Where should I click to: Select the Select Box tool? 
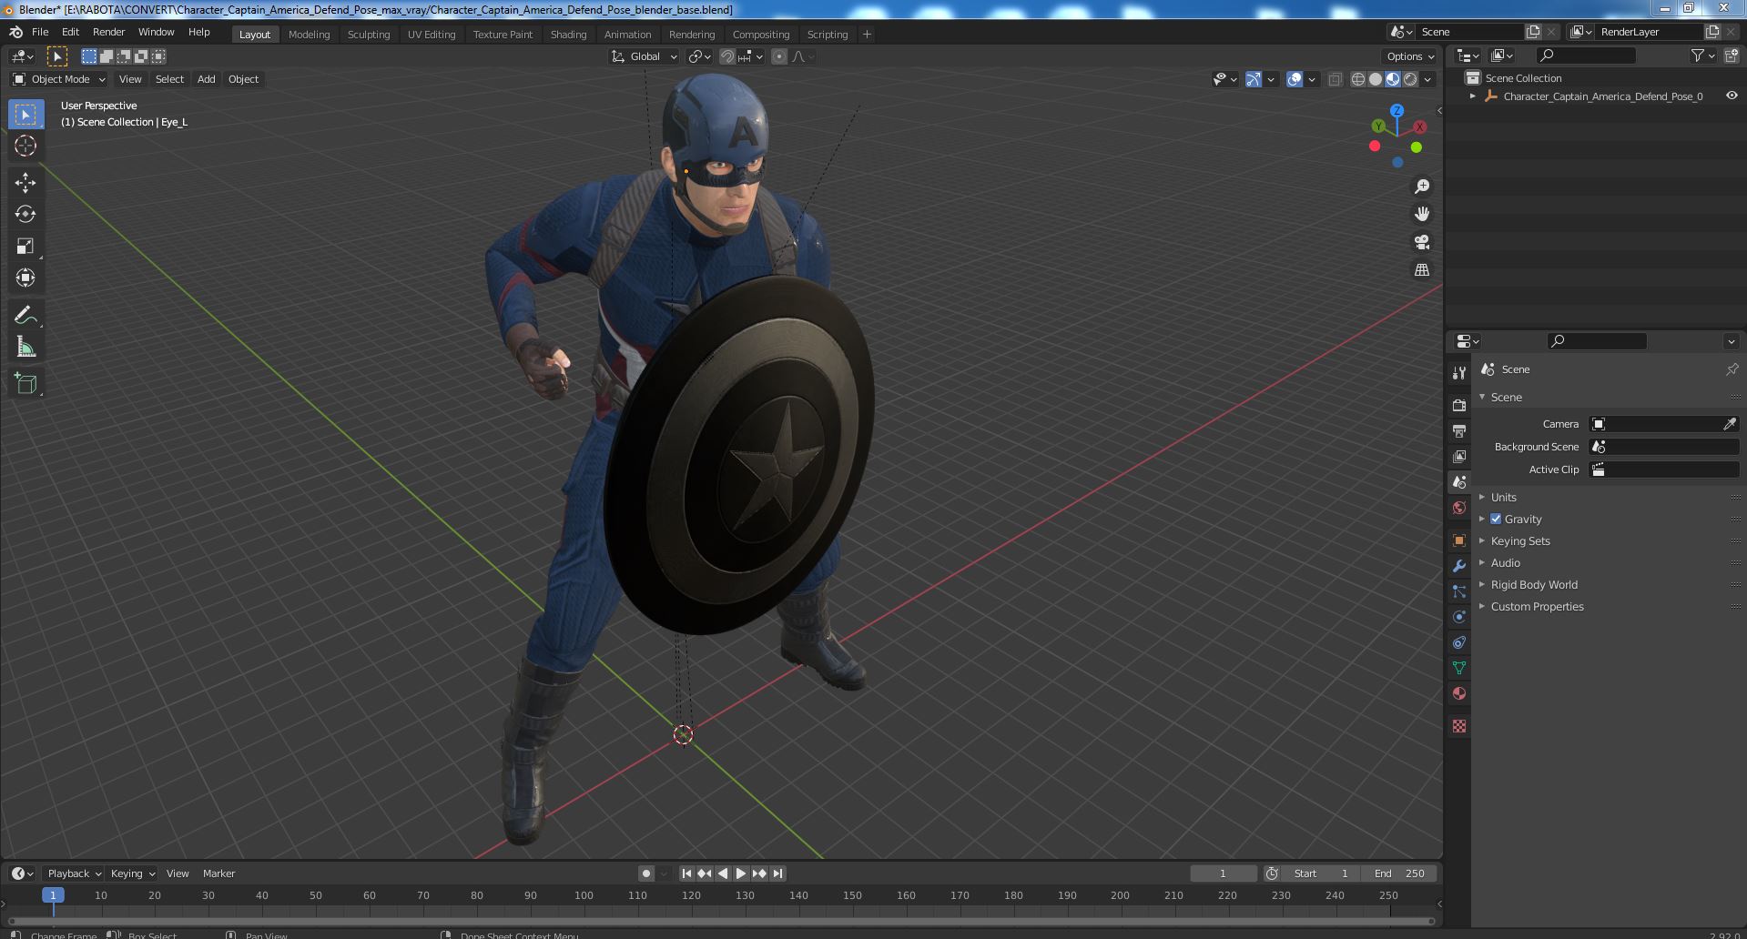[x=25, y=115]
